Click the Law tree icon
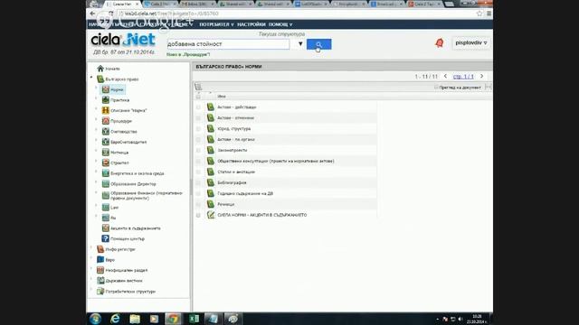This screenshot has height=325, width=579. click(106, 208)
